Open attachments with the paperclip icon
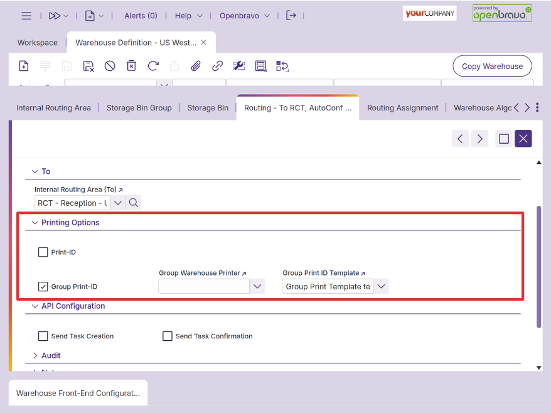Viewport: 551px width, 413px height. point(196,66)
